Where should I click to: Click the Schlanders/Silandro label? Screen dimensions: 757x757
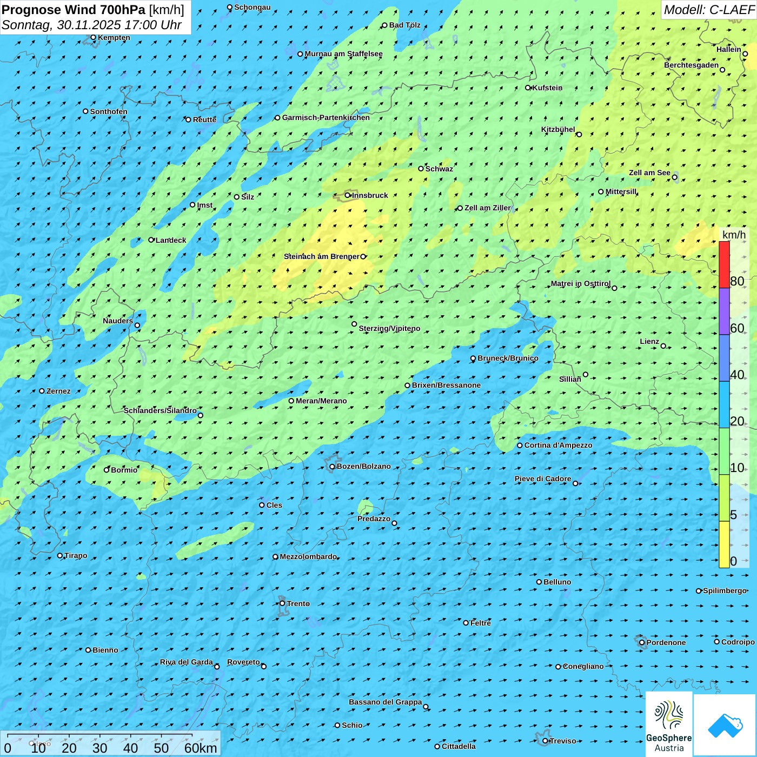[160, 410]
